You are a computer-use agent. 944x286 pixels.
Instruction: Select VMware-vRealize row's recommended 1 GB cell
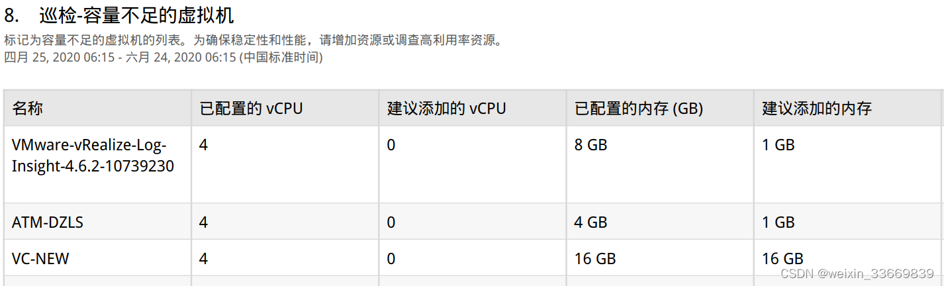(x=778, y=145)
